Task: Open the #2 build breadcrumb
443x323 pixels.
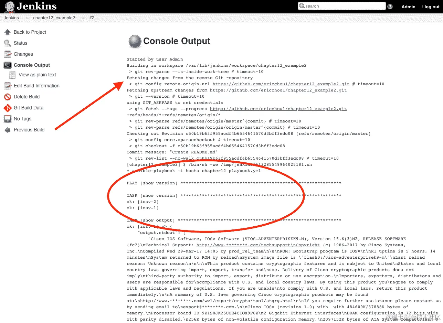Action: [92, 18]
